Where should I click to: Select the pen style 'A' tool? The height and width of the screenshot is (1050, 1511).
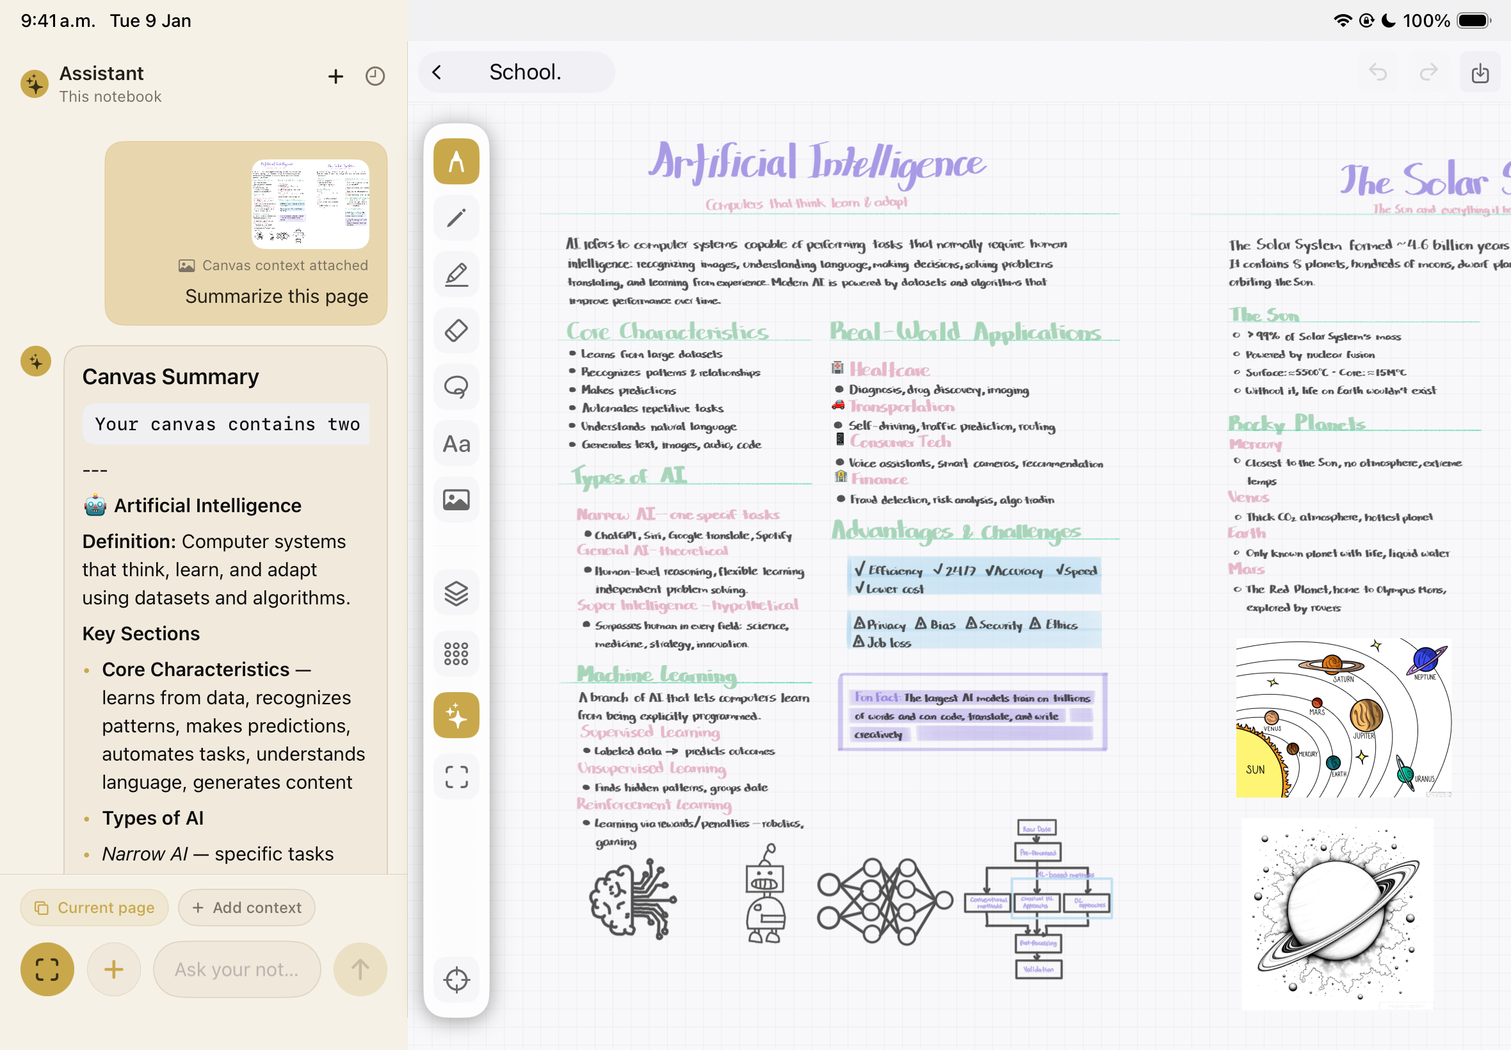(x=456, y=161)
